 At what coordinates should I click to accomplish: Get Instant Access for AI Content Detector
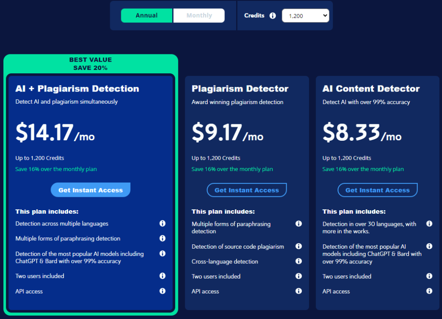coord(377,190)
